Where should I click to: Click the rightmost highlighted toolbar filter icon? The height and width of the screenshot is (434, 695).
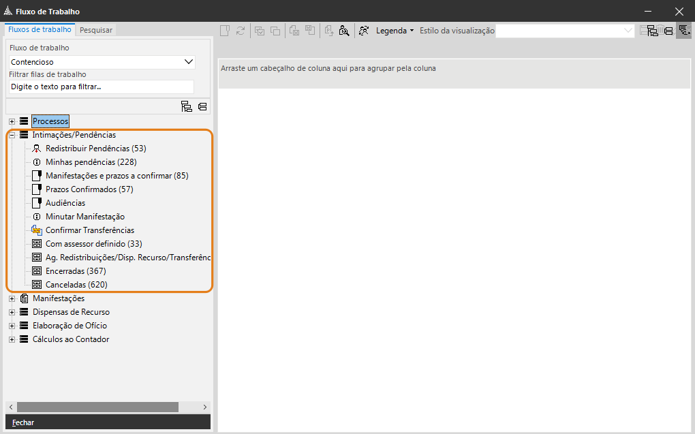[683, 31]
